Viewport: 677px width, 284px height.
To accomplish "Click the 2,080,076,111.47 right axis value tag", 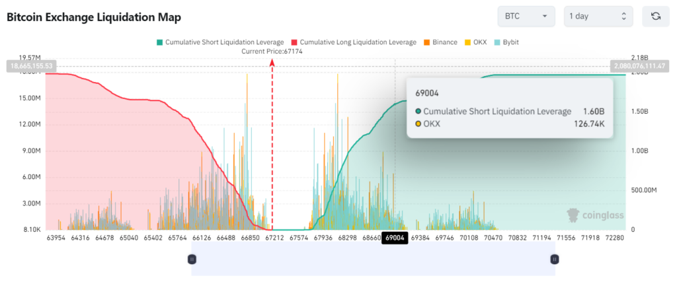I will click(640, 67).
